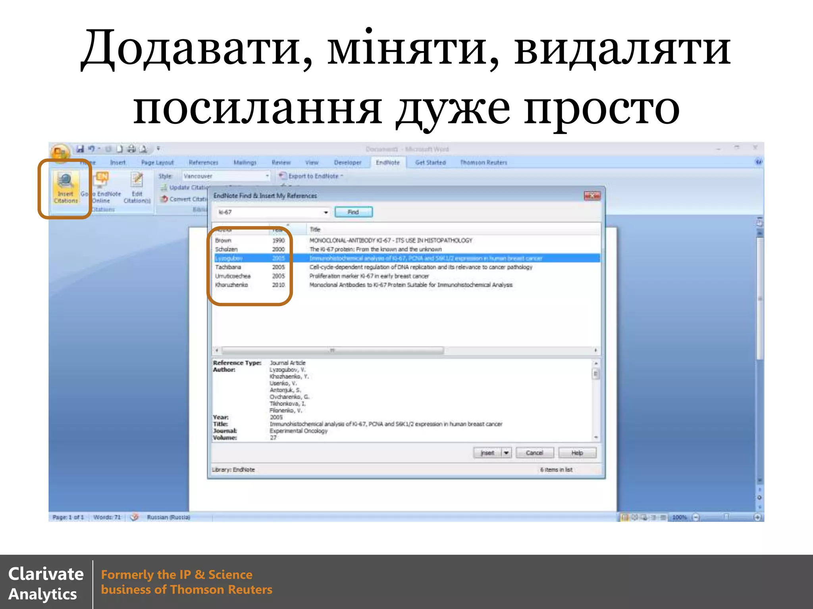Click reference preview scroll-down arrow
The width and height of the screenshot is (813, 609).
point(596,437)
